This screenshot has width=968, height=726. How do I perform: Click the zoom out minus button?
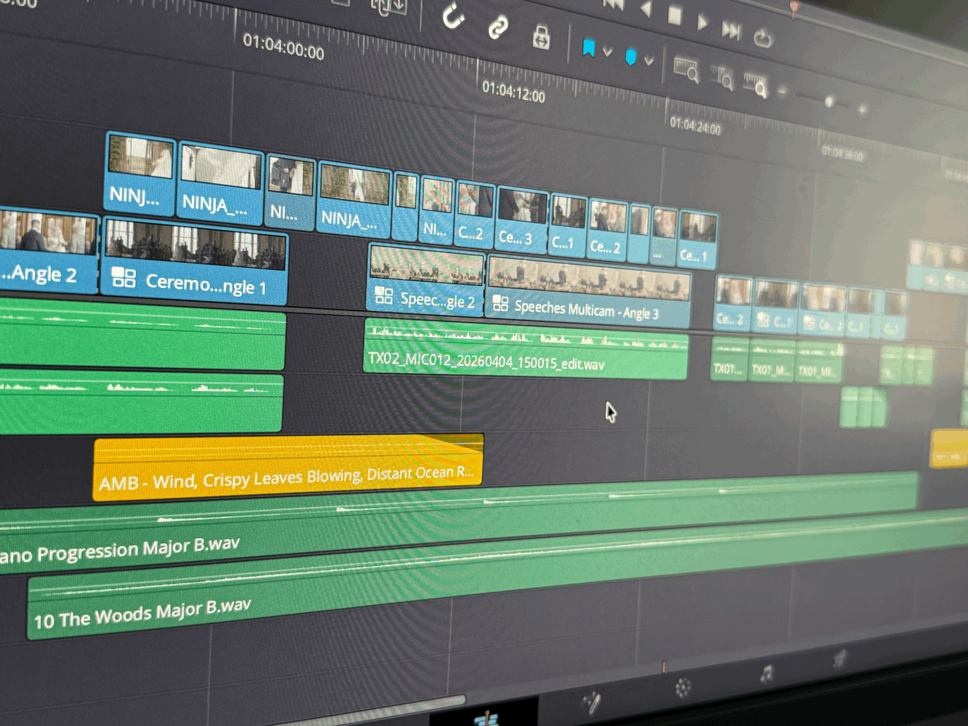783,91
